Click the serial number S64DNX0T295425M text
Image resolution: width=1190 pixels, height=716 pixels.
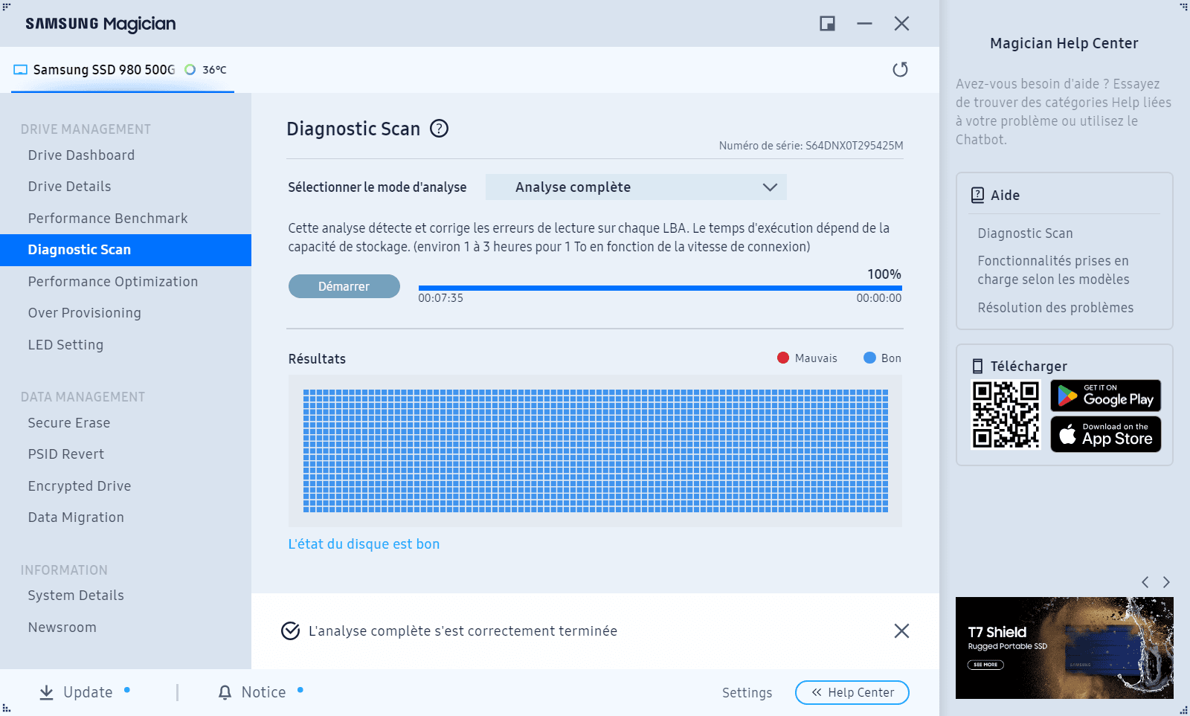[x=855, y=146]
